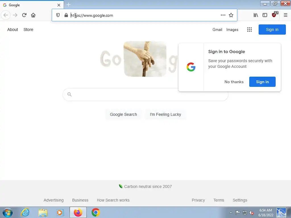
Task: Open the taskbar clock and date
Action: pos(266,213)
